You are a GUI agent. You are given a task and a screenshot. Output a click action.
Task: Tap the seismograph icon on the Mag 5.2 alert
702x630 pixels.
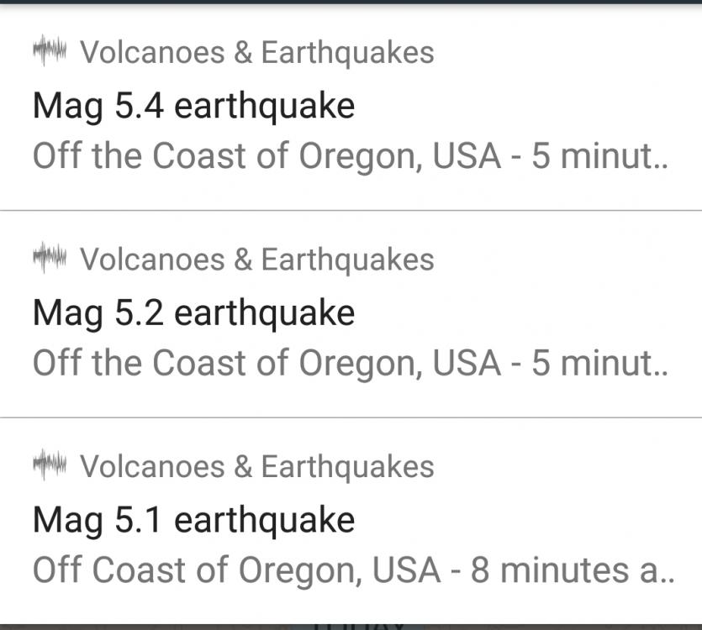(49, 259)
